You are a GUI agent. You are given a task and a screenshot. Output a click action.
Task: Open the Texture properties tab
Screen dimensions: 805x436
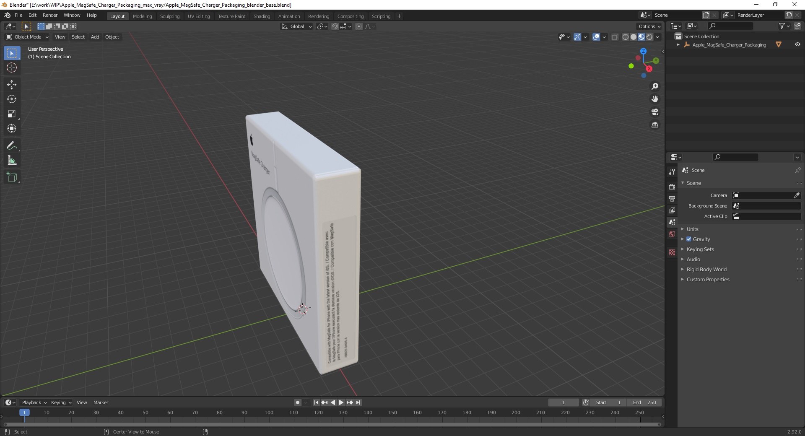point(672,252)
